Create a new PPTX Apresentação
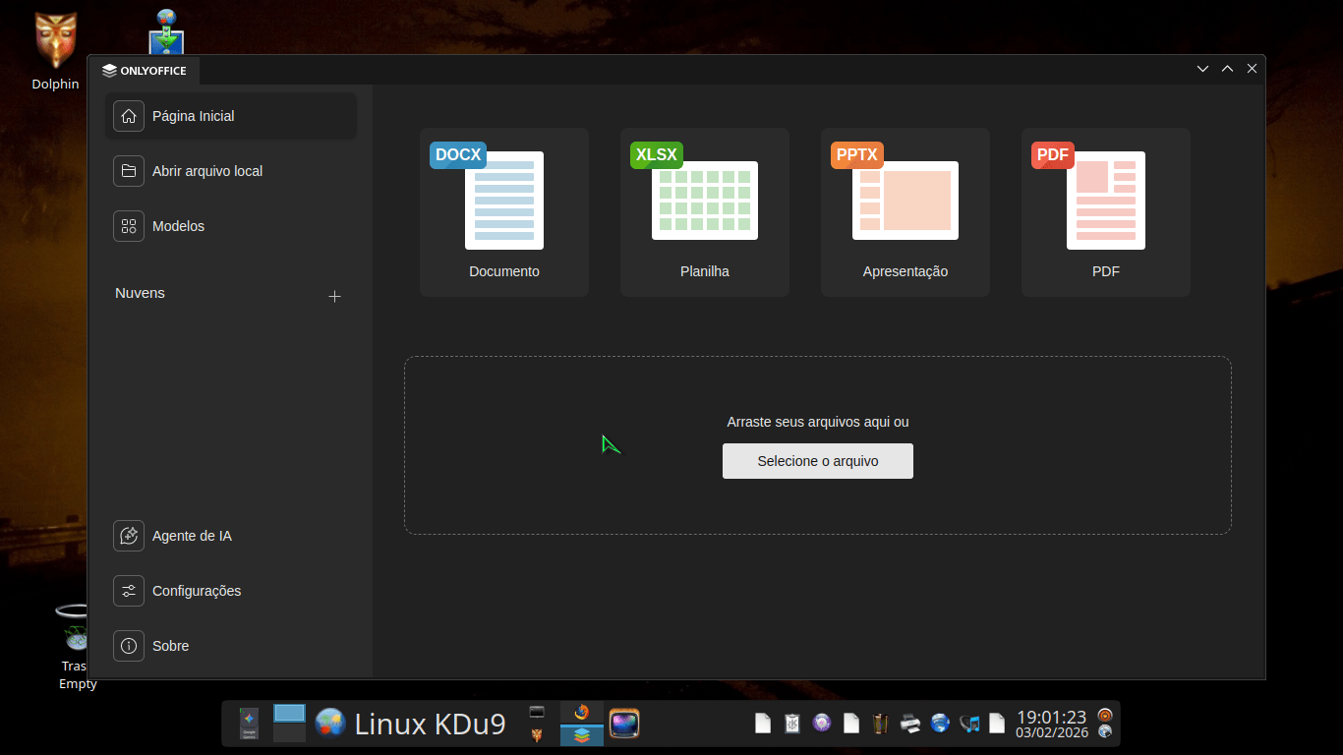Image resolution: width=1343 pixels, height=755 pixels. point(905,211)
